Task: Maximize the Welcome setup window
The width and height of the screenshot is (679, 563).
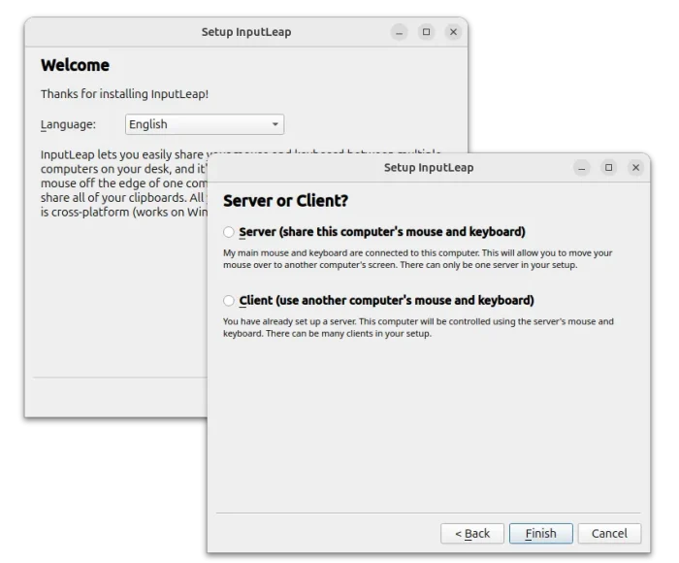Action: click(x=426, y=32)
